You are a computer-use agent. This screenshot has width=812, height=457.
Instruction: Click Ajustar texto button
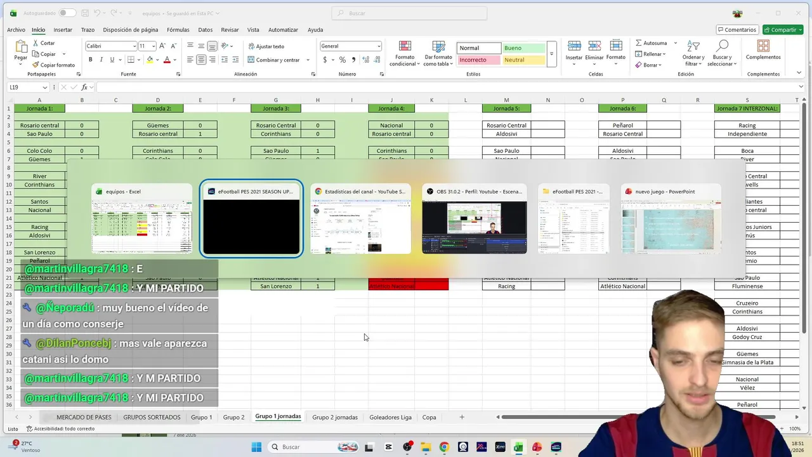[266, 46]
